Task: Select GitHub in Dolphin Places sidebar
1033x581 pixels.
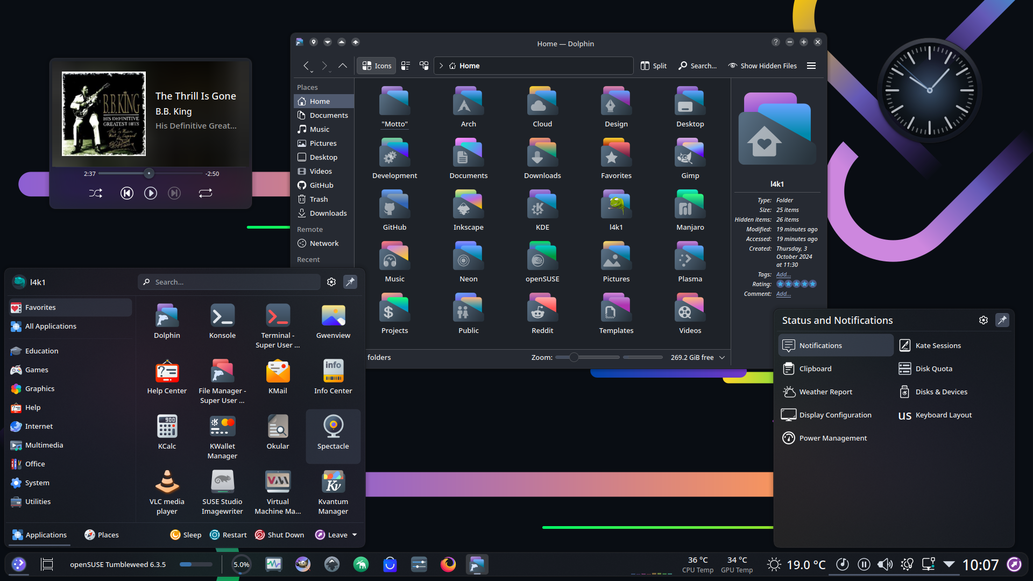Action: coord(323,185)
